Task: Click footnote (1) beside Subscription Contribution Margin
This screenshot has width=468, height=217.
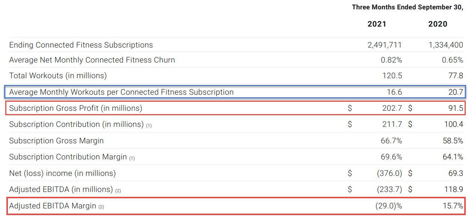Action: coord(132,158)
